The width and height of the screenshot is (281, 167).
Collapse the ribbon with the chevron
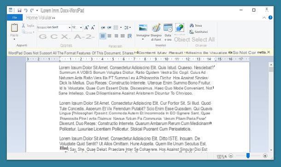point(264,18)
